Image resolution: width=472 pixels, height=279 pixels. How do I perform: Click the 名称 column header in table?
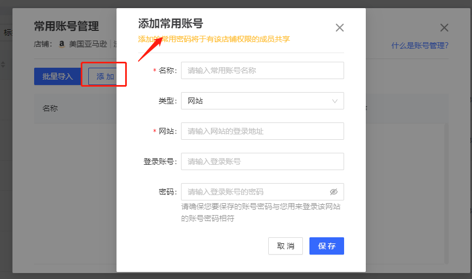pos(50,108)
